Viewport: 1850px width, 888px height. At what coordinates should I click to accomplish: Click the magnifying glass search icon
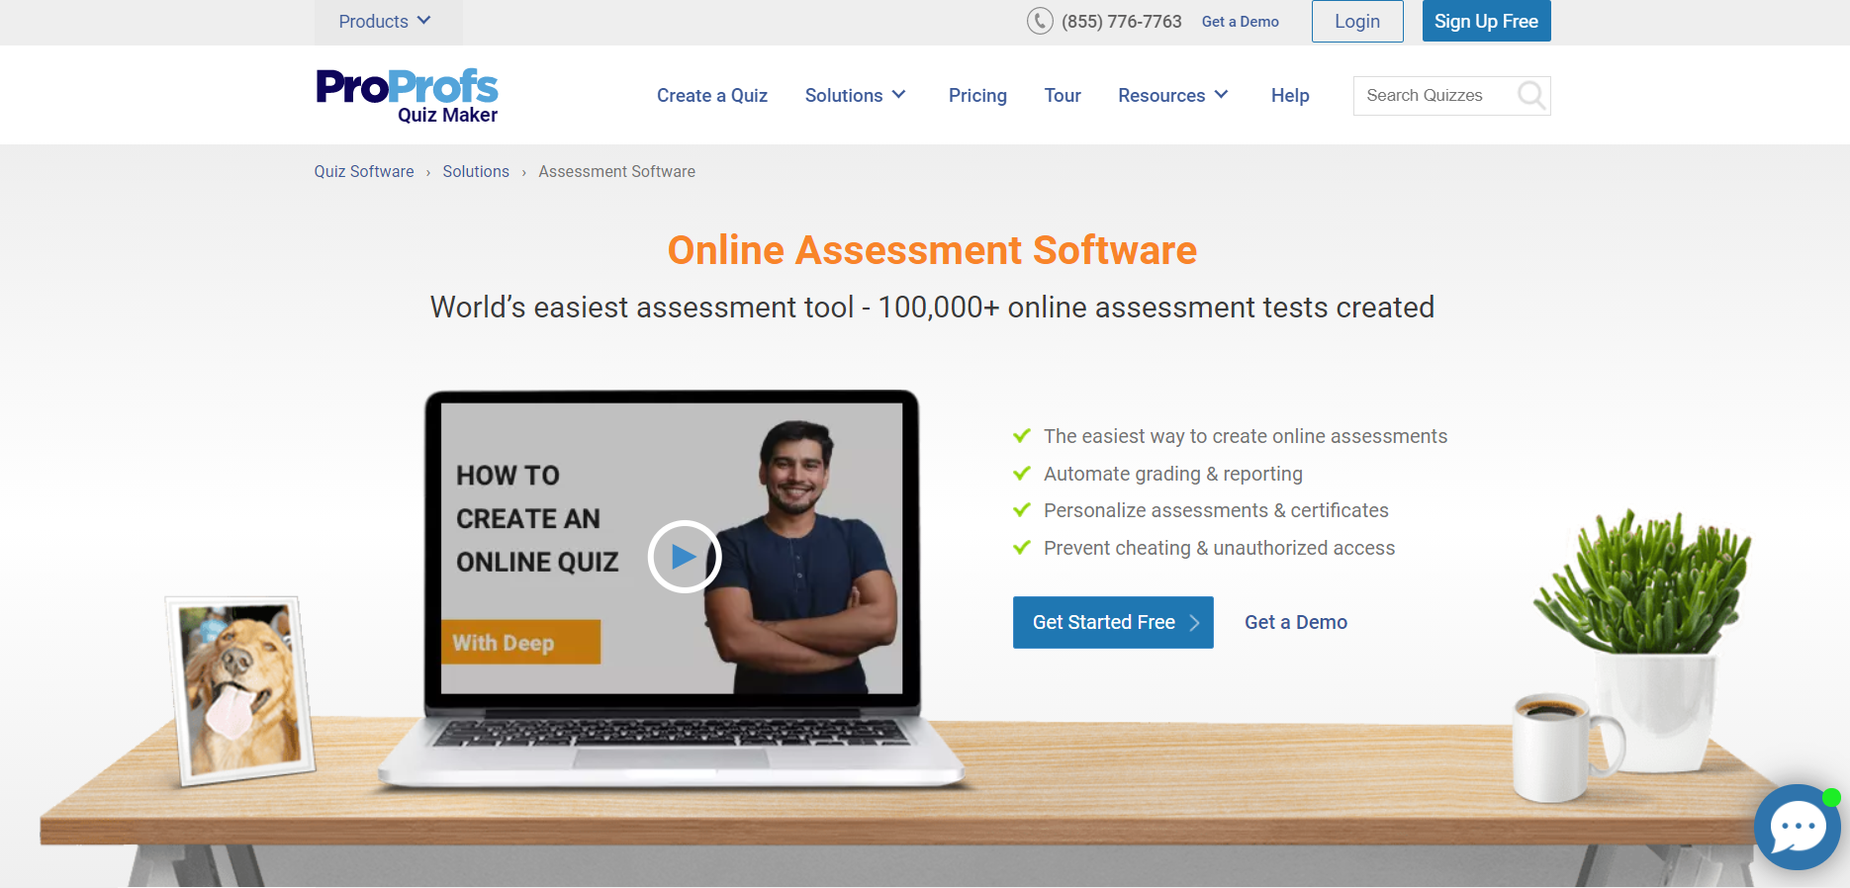pos(1530,95)
